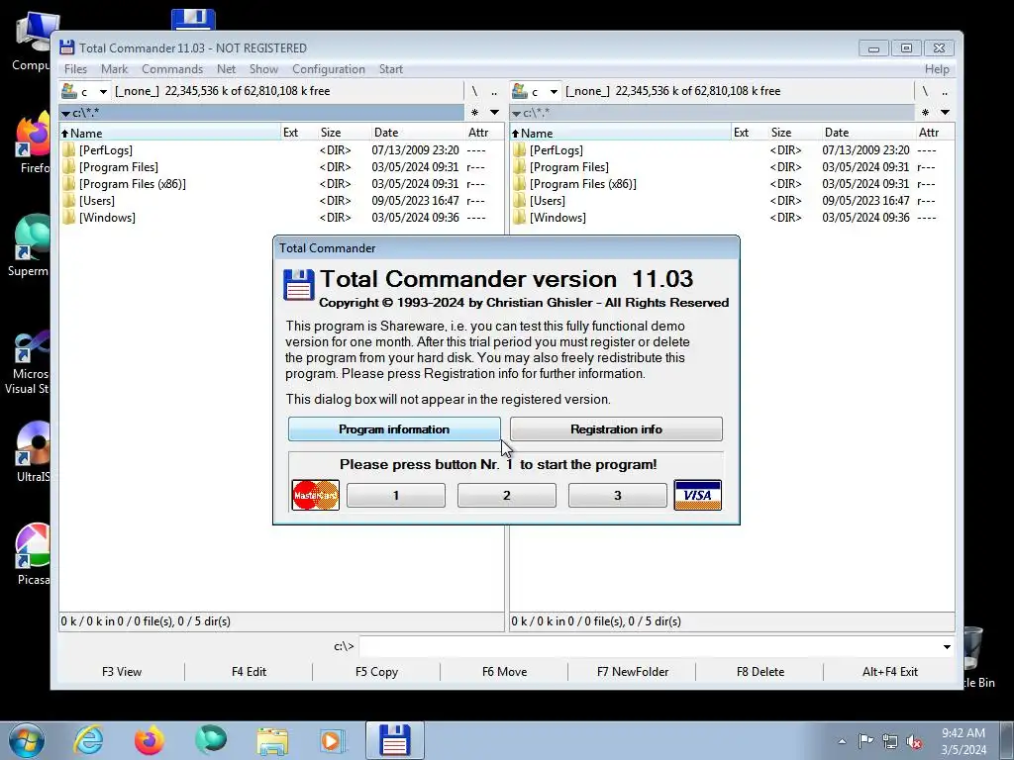
Task: Go to root directory in right panel
Action: point(925,91)
